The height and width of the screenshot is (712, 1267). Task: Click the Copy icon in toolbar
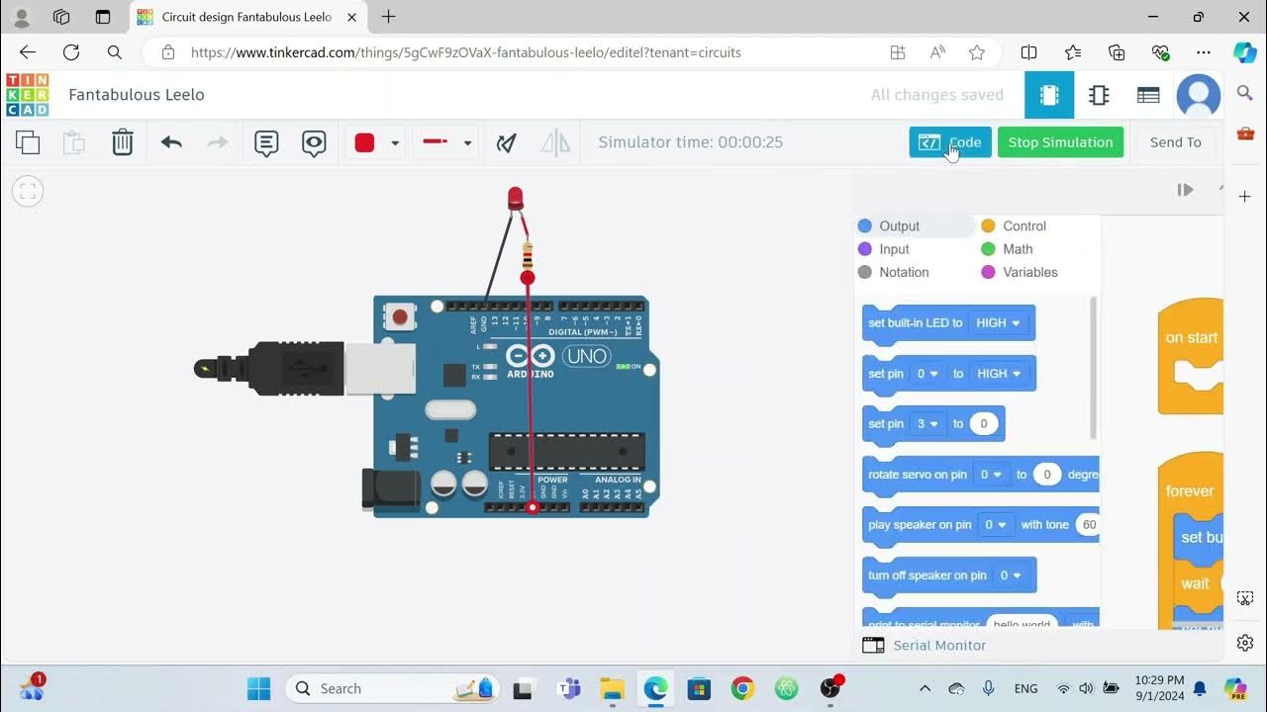pyautogui.click(x=28, y=142)
